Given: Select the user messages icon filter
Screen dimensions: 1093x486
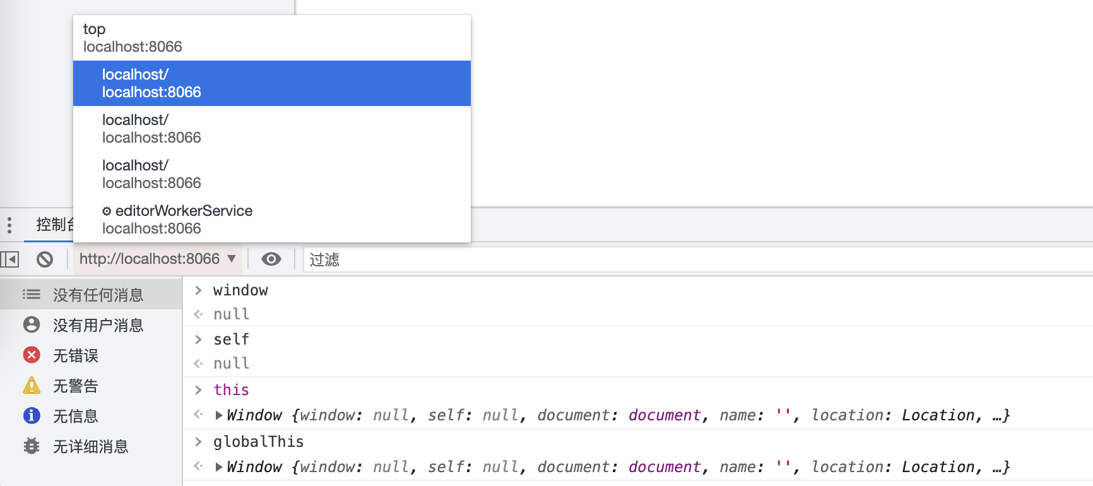Looking at the screenshot, I should 32,325.
